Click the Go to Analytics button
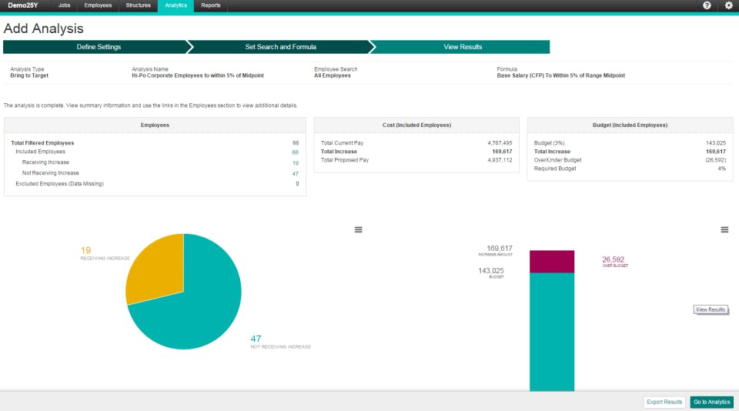739x411 pixels. coord(711,402)
